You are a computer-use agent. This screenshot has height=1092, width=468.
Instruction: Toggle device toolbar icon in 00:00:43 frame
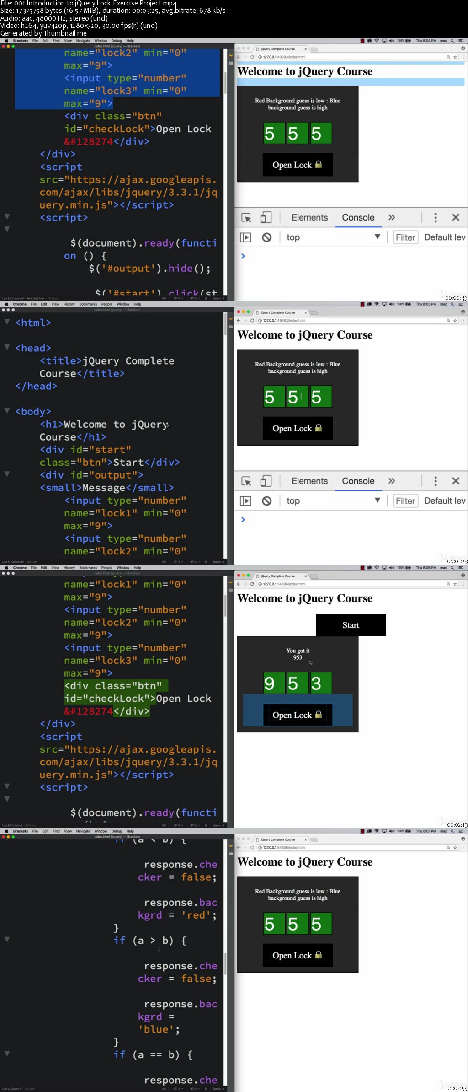coord(266,218)
